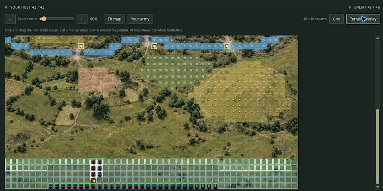Toggle the Grid overlay button
The height and width of the screenshot is (191, 383).
coord(336,19)
